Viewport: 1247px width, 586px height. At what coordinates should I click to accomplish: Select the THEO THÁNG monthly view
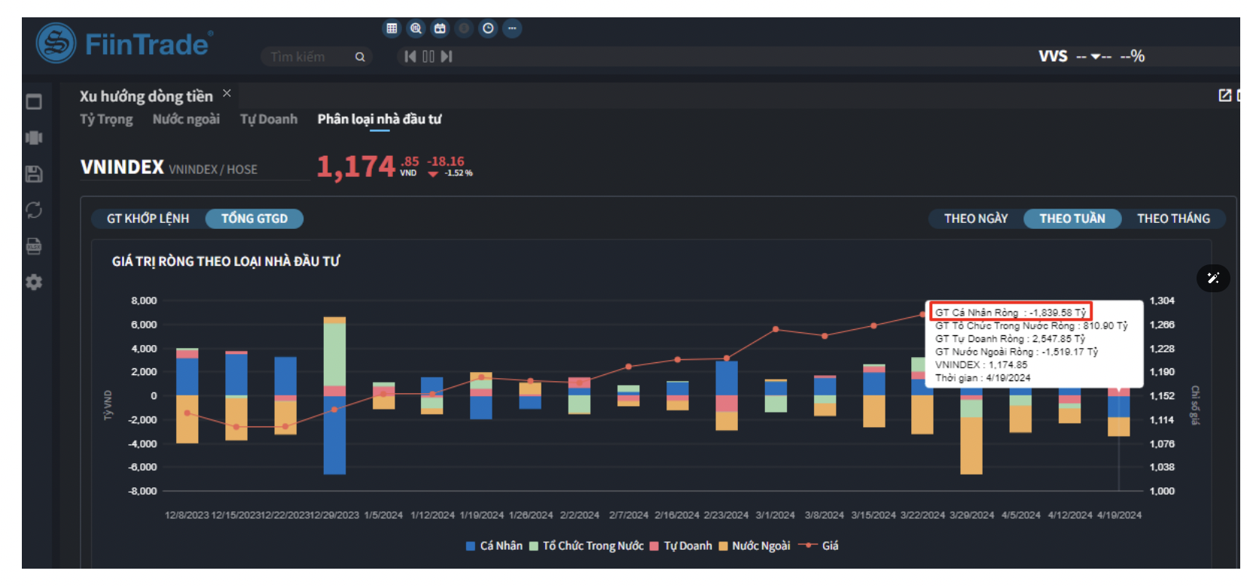click(1172, 218)
